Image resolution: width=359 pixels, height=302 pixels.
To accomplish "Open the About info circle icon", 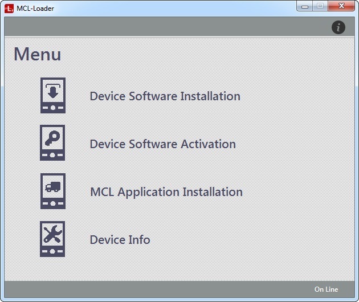I will point(338,27).
